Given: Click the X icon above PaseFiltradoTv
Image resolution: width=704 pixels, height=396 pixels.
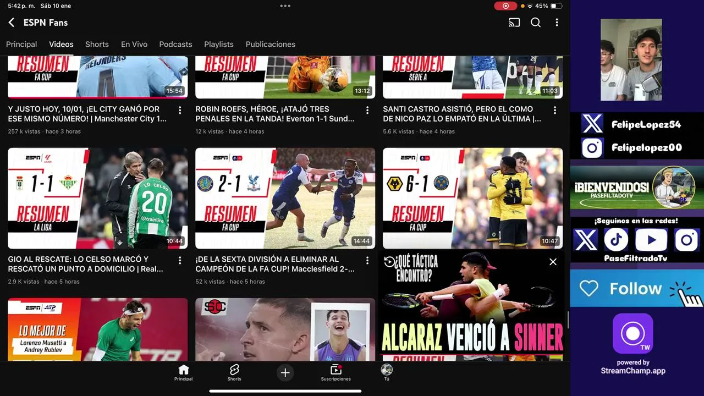Looking at the screenshot, I should [x=586, y=240].
